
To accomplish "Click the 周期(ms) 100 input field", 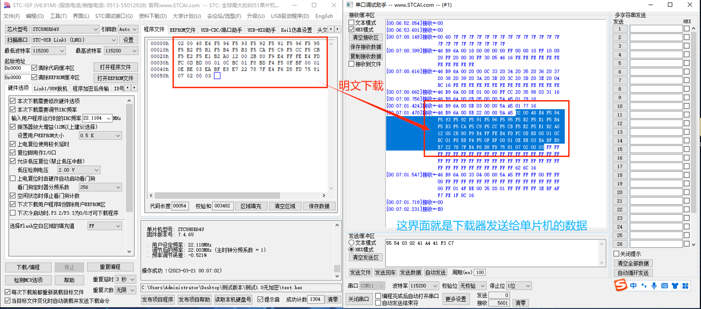I will (x=480, y=272).
